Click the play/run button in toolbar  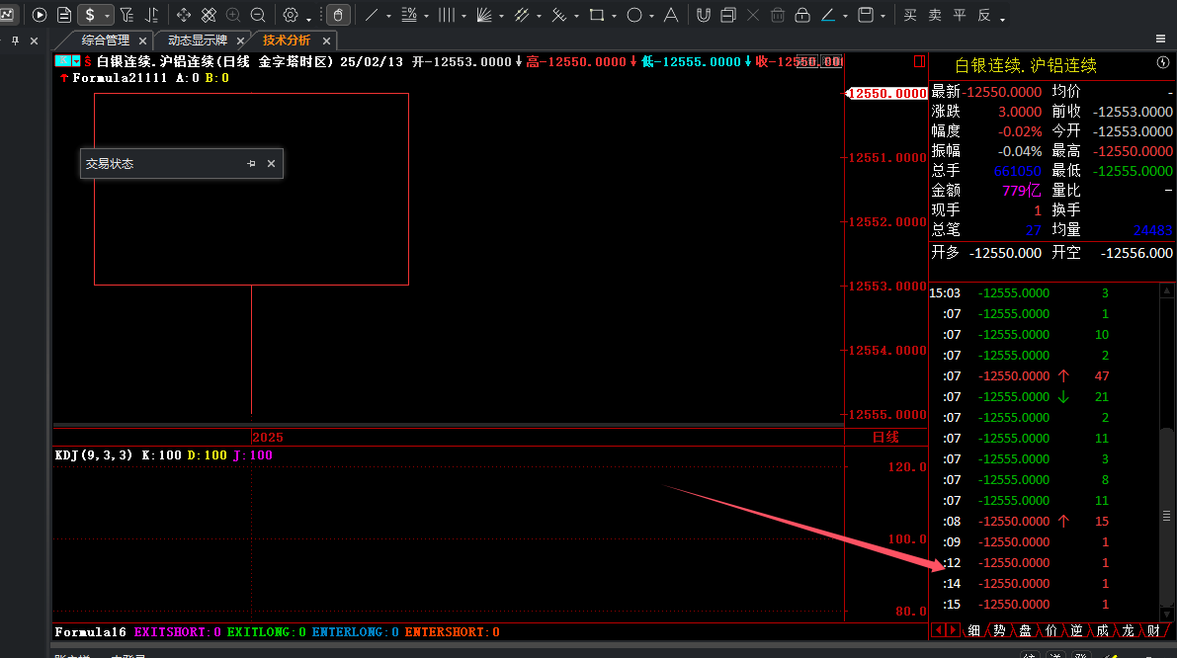click(x=40, y=15)
